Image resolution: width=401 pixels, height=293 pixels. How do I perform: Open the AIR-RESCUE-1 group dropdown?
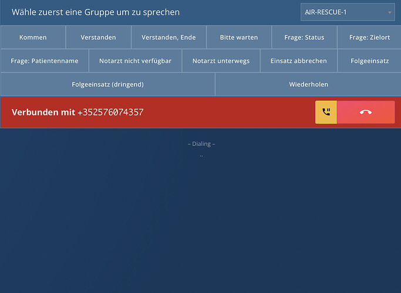tap(348, 12)
